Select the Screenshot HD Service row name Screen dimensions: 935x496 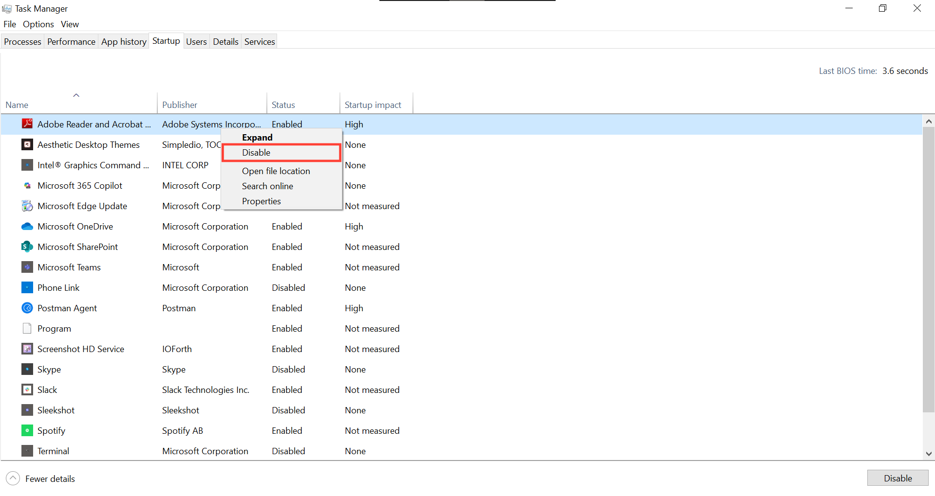(x=81, y=349)
